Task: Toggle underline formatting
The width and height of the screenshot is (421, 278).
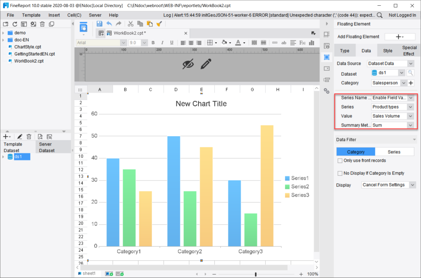Action: pos(172,43)
